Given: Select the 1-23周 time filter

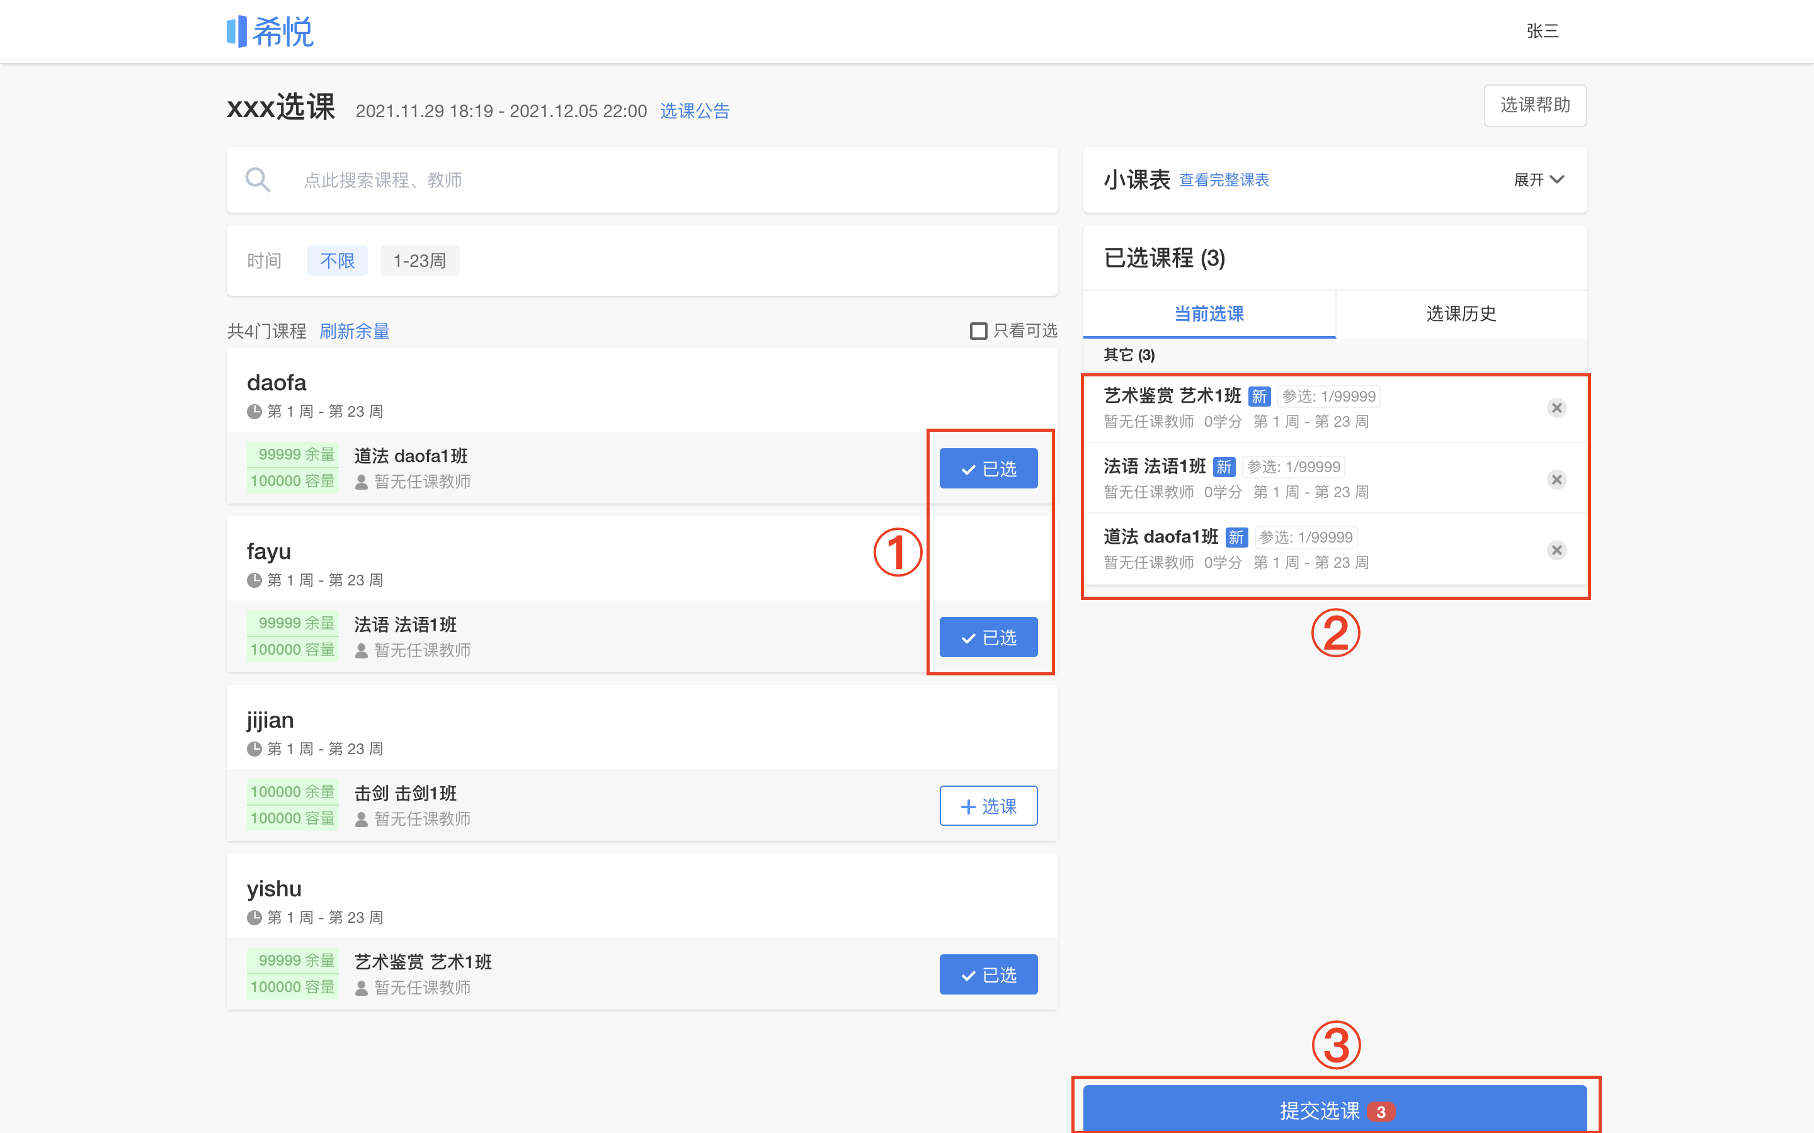Looking at the screenshot, I should pyautogui.click(x=419, y=261).
